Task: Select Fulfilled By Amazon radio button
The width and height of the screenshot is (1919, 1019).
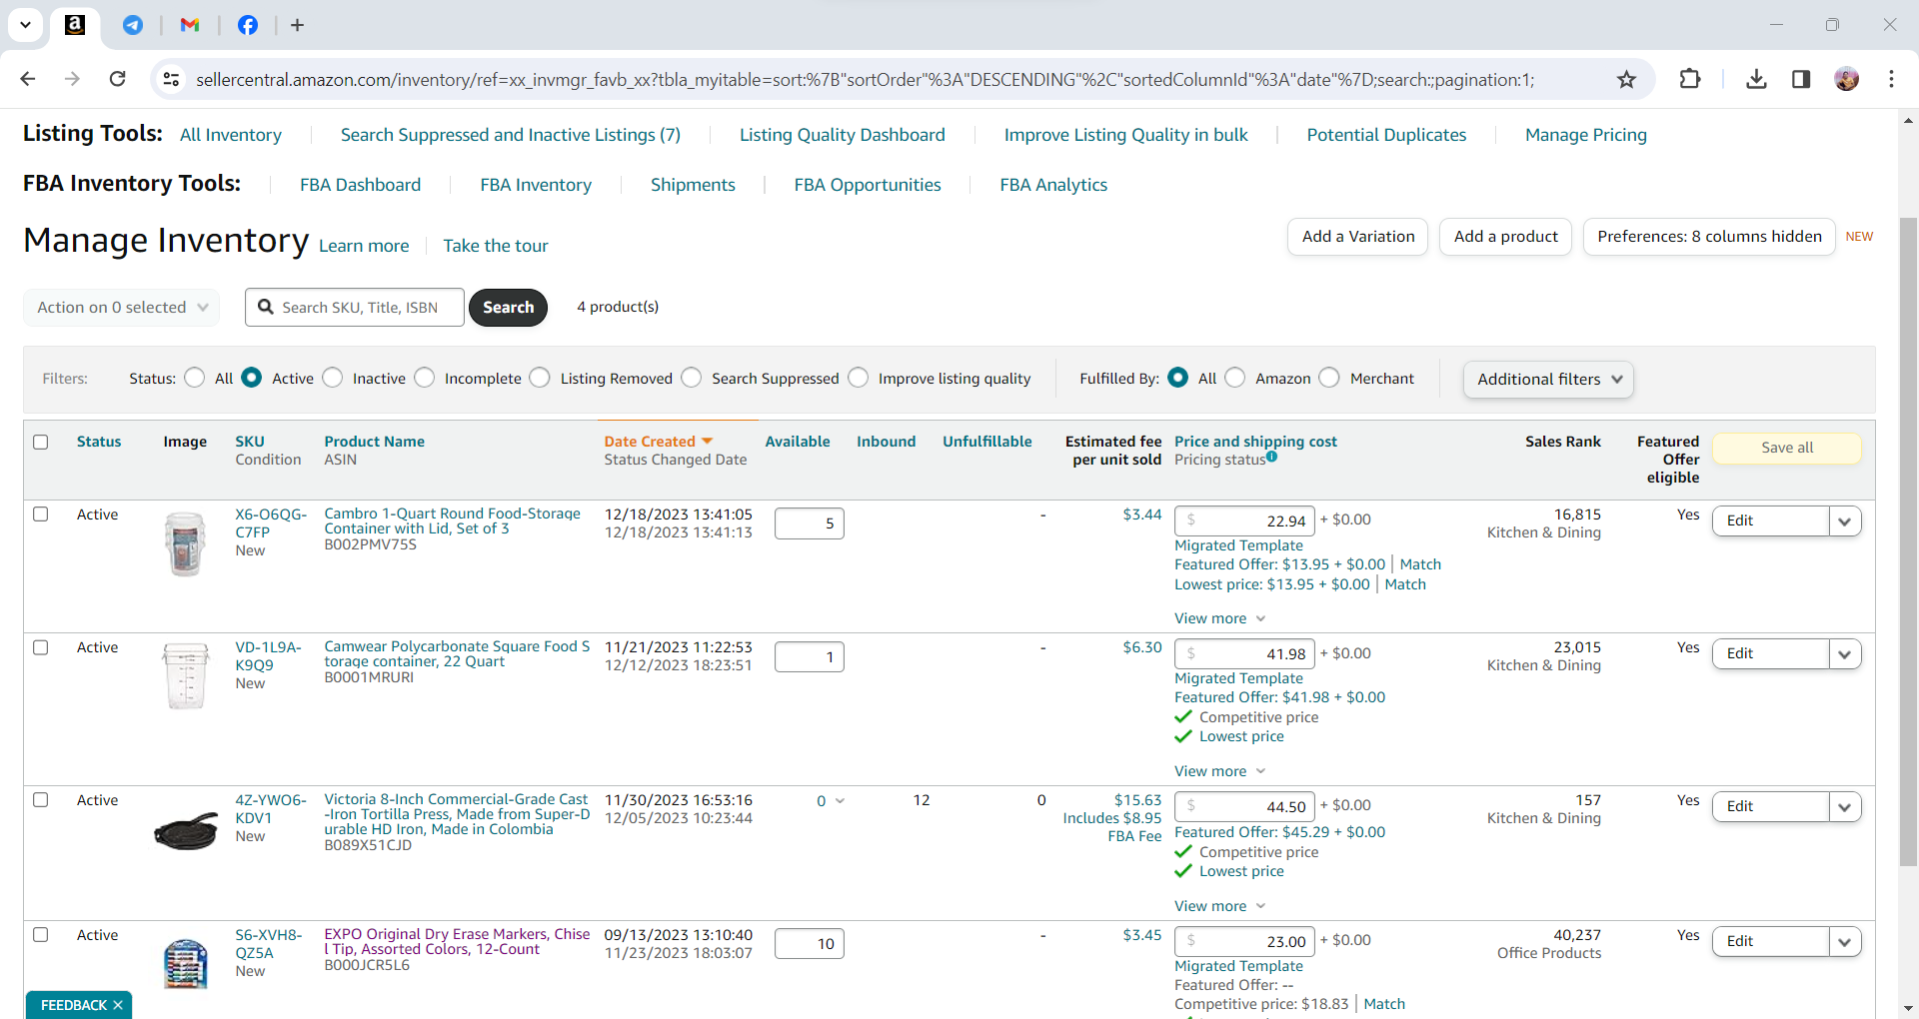Action: 1235,378
